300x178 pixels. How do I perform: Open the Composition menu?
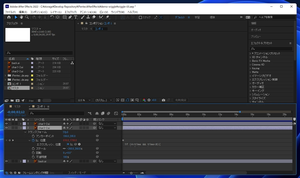point(39,12)
